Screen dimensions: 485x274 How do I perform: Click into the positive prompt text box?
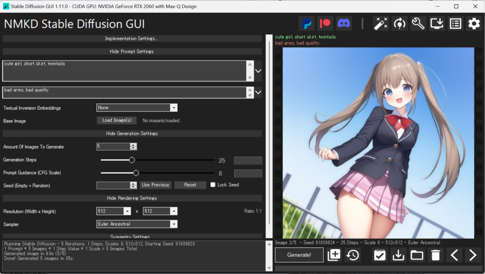point(124,71)
